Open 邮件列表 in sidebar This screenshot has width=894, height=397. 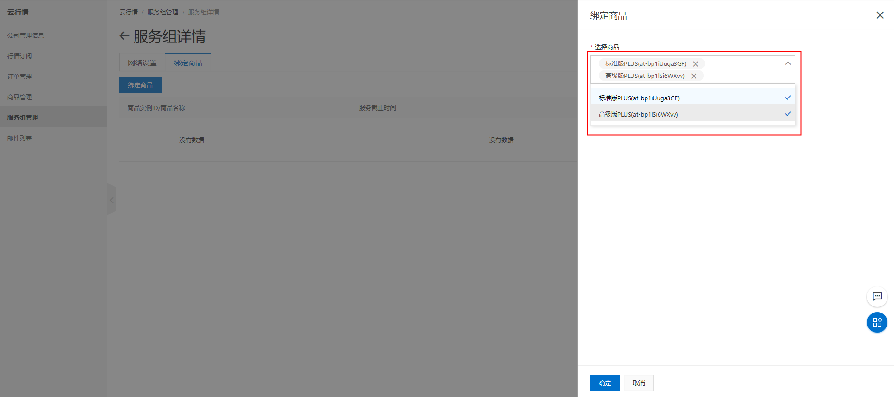point(20,138)
